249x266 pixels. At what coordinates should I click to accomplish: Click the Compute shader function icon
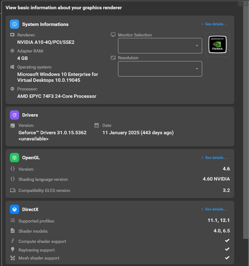13,241
